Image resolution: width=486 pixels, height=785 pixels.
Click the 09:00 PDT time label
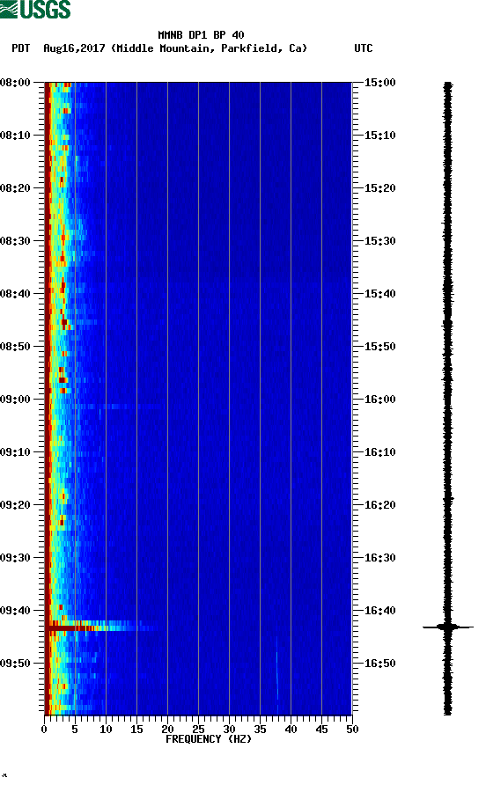(15, 399)
